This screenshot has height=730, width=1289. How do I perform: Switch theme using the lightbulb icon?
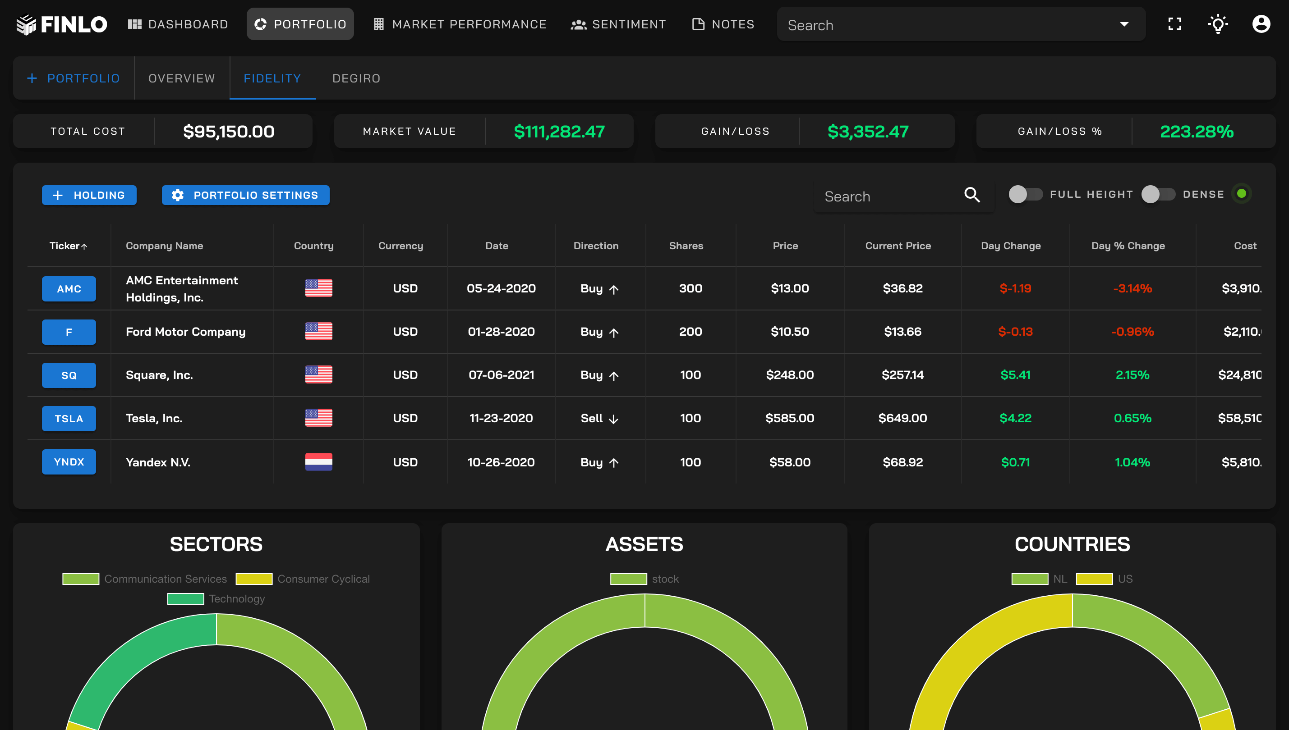(x=1218, y=24)
